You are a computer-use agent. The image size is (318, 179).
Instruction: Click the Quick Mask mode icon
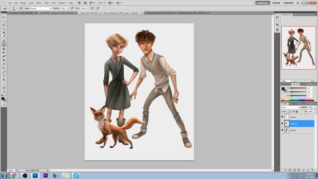click(3, 104)
